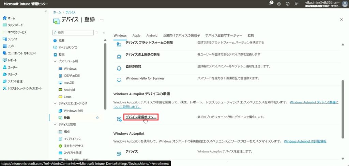Clear the menu search with X
The image size is (349, 166).
(97, 32)
